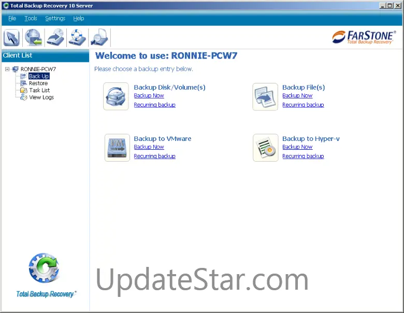Open the Settings menu
This screenshot has height=313, width=404.
click(55, 18)
